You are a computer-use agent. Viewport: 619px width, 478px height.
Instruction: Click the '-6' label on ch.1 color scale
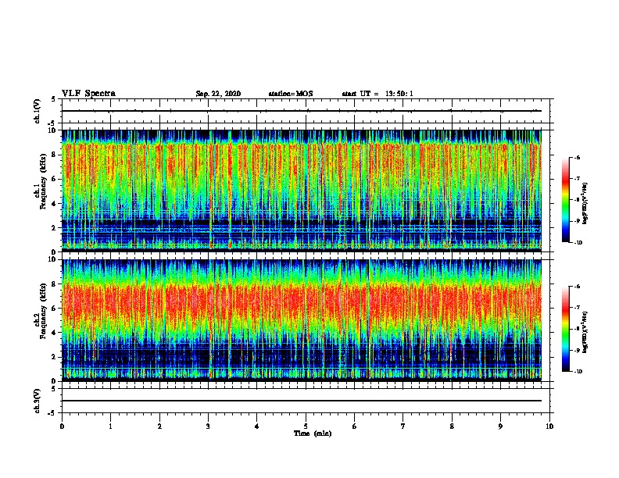[x=577, y=158]
